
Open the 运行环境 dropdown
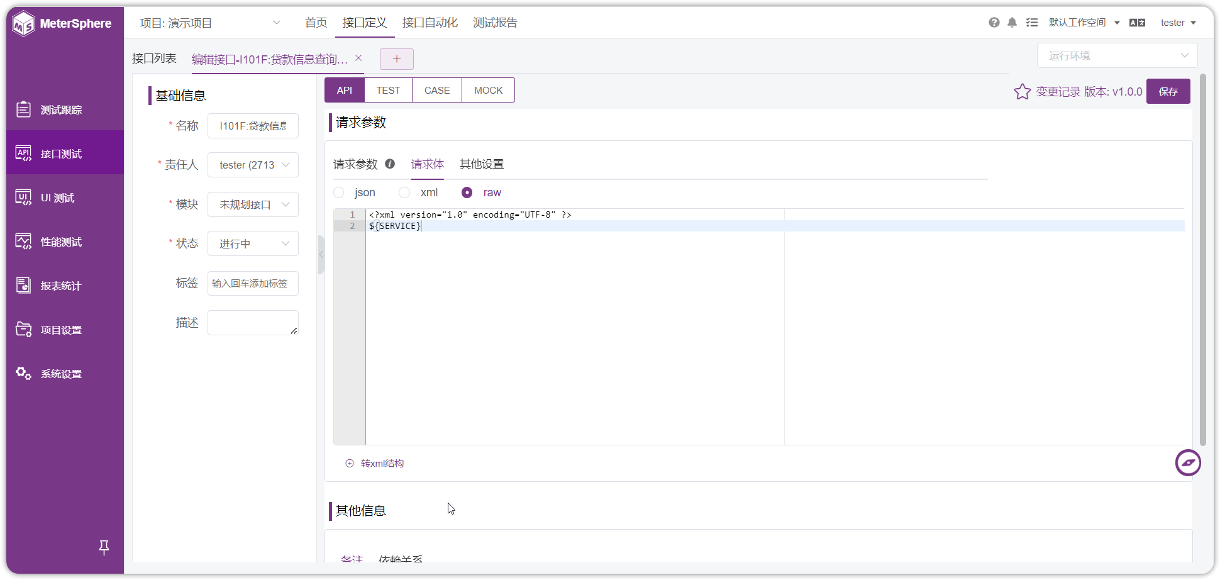click(x=1117, y=56)
